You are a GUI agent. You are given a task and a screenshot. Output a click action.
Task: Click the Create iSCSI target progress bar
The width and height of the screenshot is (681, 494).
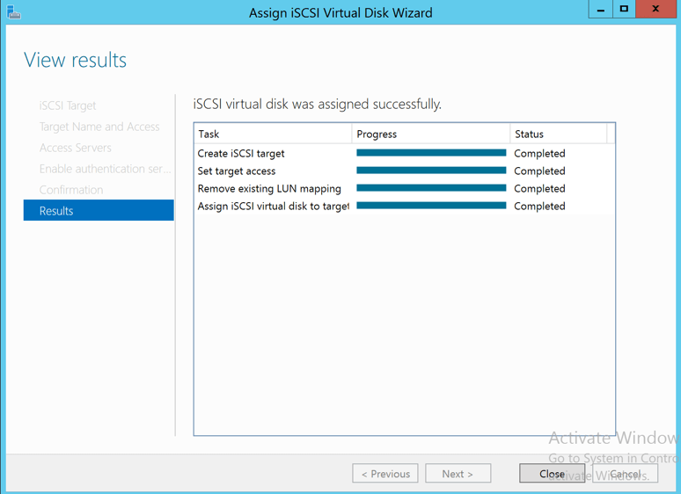click(x=431, y=153)
